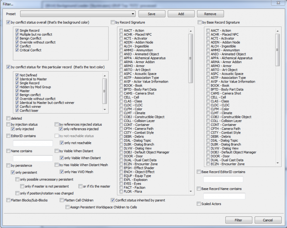Enable 'Scaled Actors' filter
Screen dimensions: 287x228
coord(198,204)
